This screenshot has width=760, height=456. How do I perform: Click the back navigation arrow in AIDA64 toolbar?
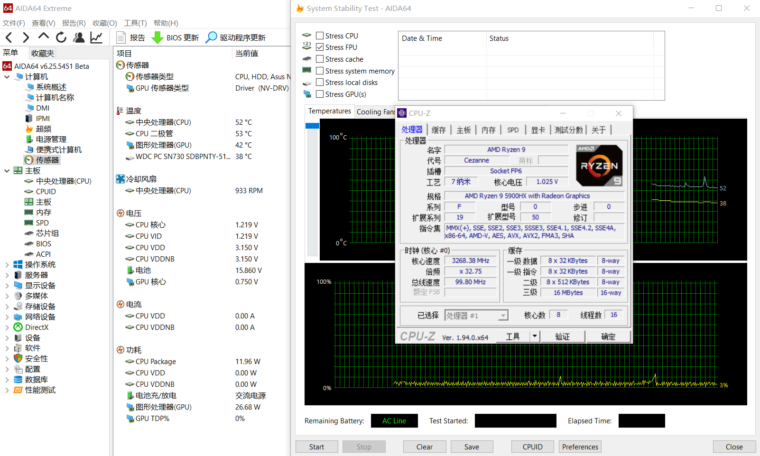[9, 37]
